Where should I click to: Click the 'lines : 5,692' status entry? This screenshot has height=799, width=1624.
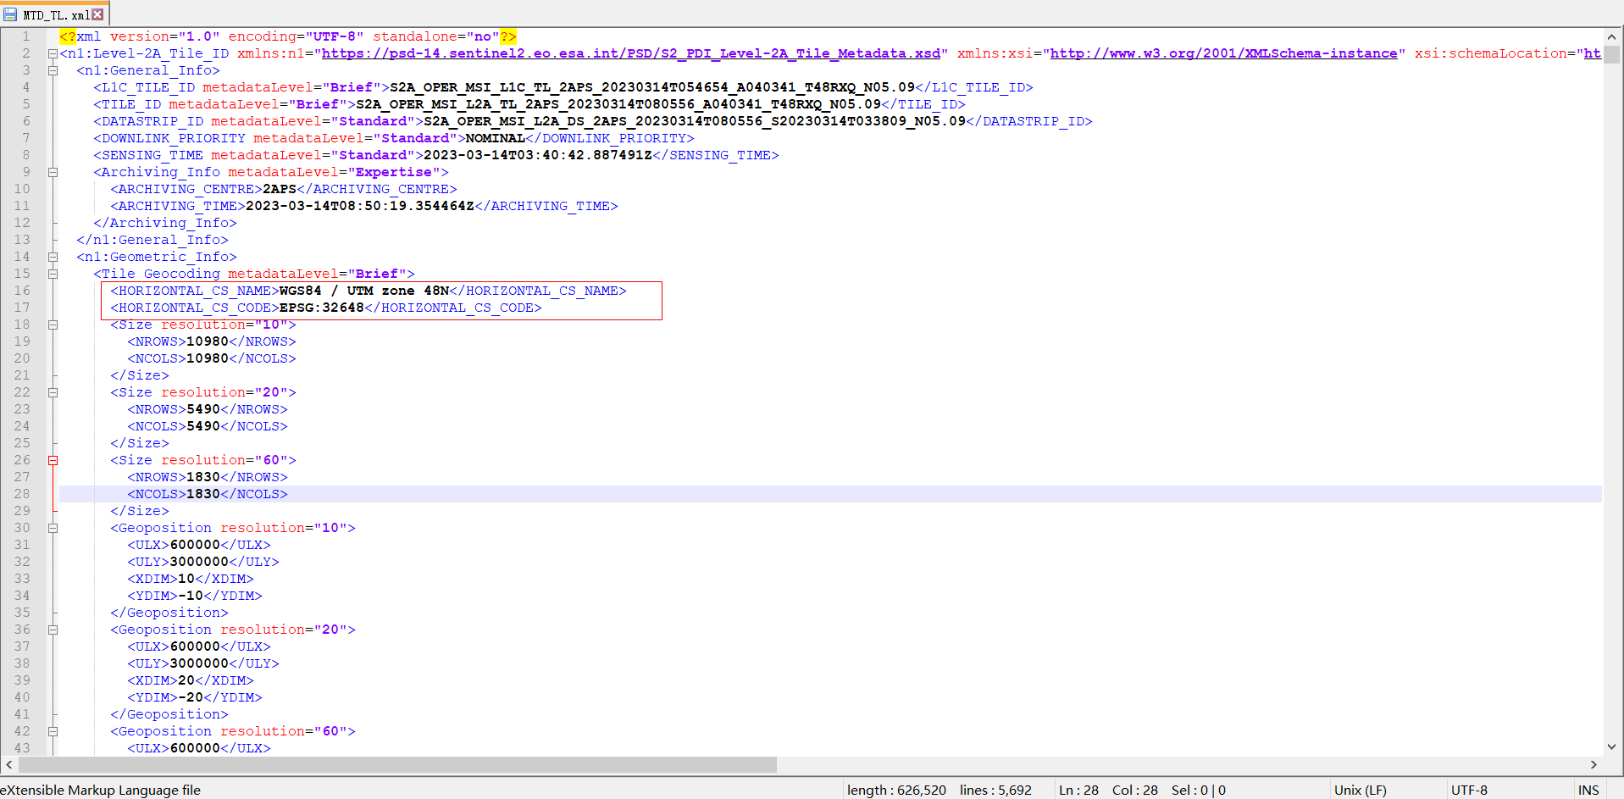click(995, 790)
